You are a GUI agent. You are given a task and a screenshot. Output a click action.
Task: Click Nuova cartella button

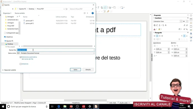point(20,13)
